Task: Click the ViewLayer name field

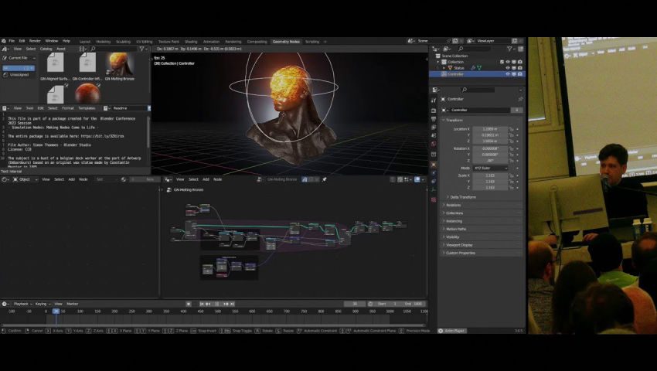Action: 493,41
